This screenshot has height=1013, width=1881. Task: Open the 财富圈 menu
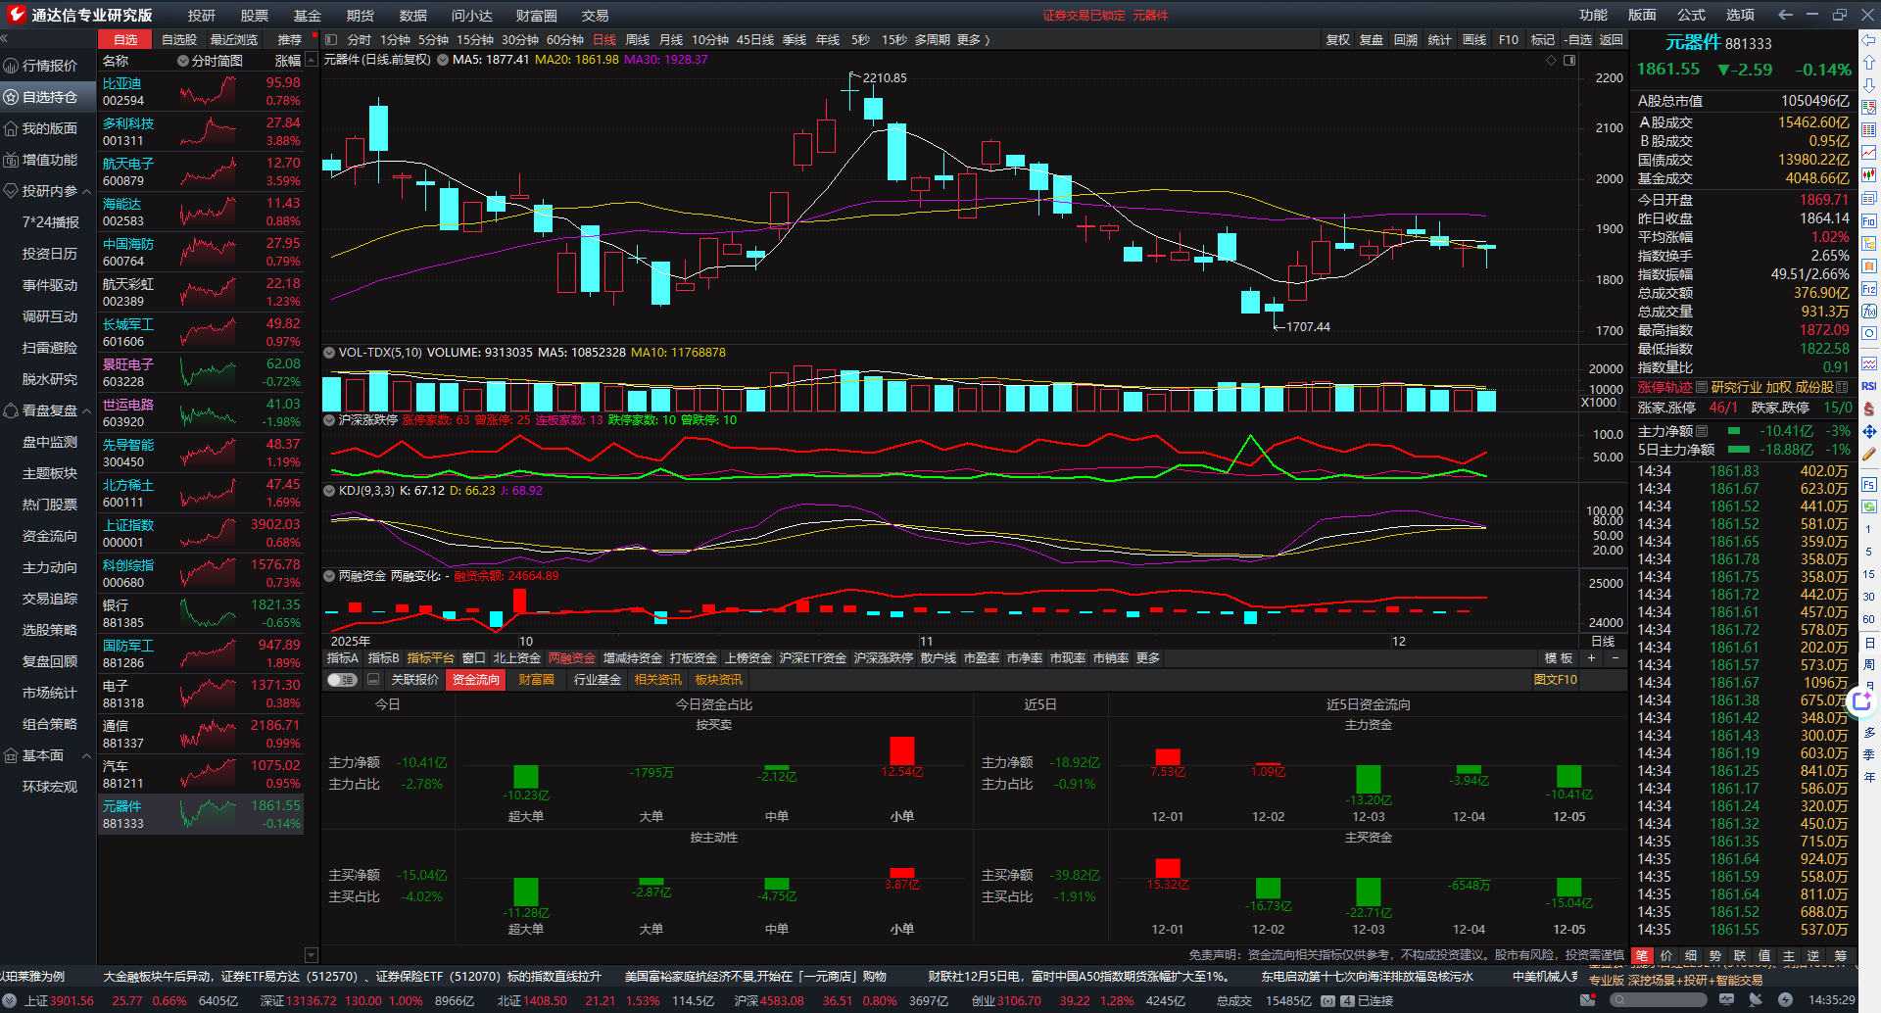coord(537,16)
